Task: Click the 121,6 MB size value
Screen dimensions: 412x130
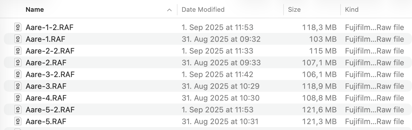Action: click(x=319, y=110)
